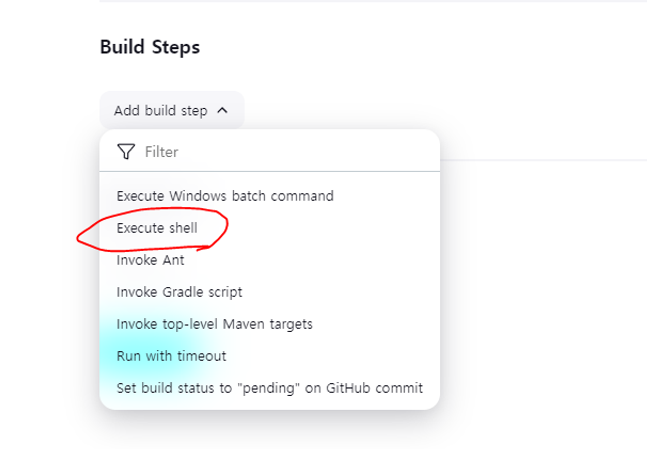This screenshot has width=647, height=449.
Task: Click the Filter placeholder text in the dropdown
Action: click(161, 152)
